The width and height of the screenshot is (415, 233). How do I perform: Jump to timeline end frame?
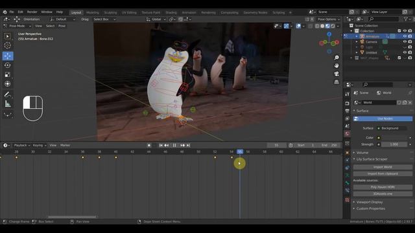click(189, 145)
